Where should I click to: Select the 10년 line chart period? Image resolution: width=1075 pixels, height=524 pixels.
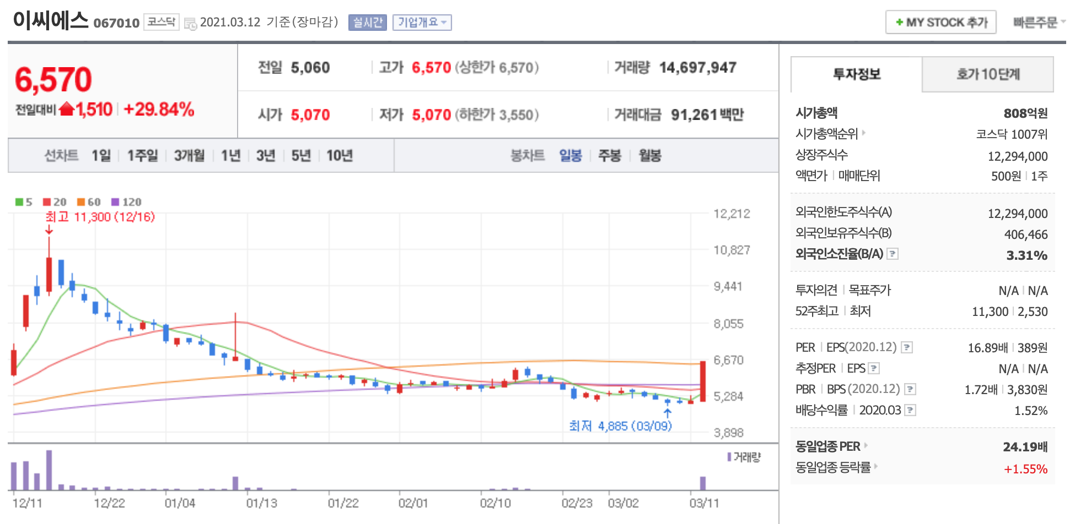click(340, 156)
